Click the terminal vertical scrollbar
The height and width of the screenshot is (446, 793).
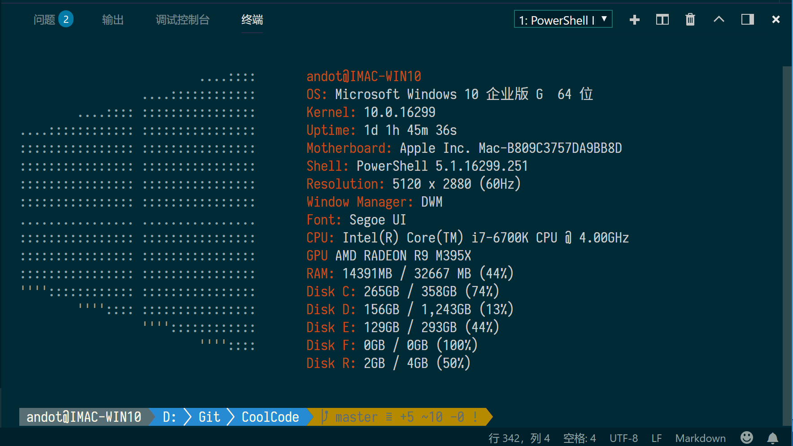pyautogui.click(x=787, y=246)
